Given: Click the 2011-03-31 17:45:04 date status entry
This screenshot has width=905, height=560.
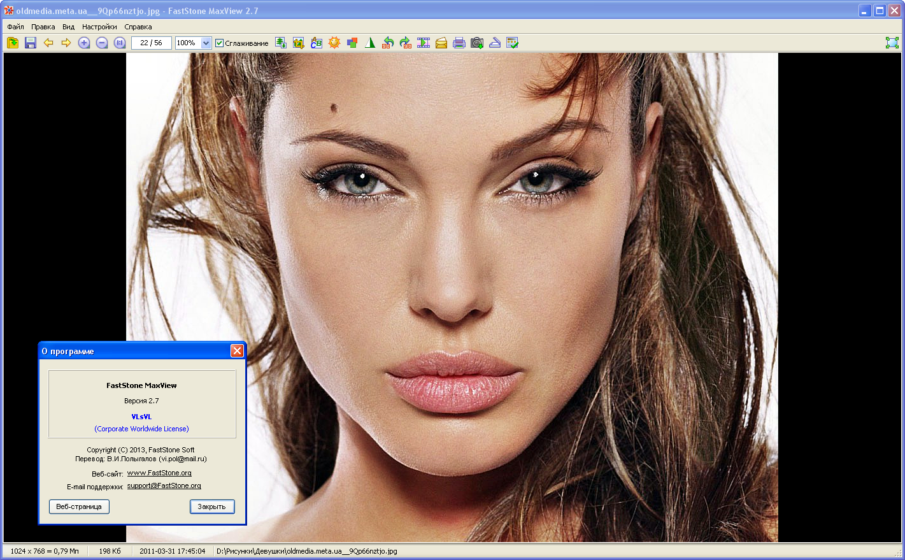Looking at the screenshot, I should (173, 551).
